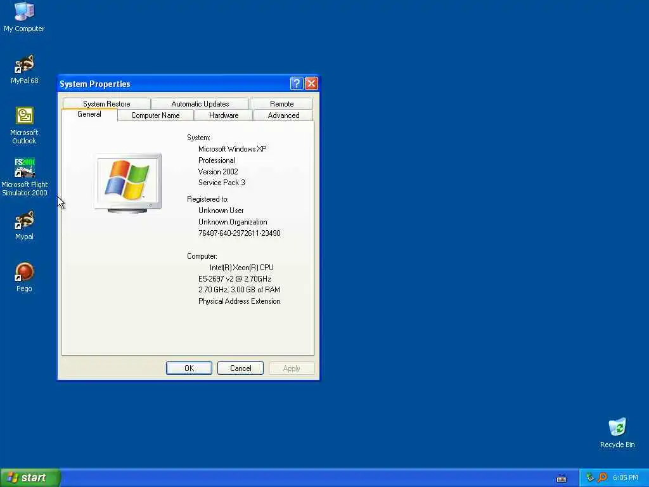Click the 6:05 PM taskbar clock
This screenshot has height=487, width=649.
pyautogui.click(x=625, y=477)
